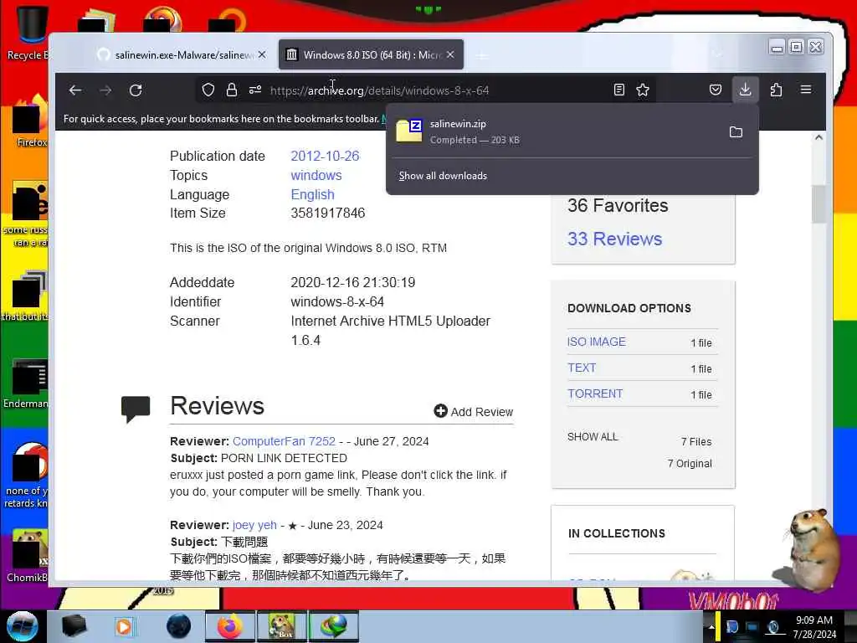
Task: Open the media player taskbar icon
Action: 124,626
